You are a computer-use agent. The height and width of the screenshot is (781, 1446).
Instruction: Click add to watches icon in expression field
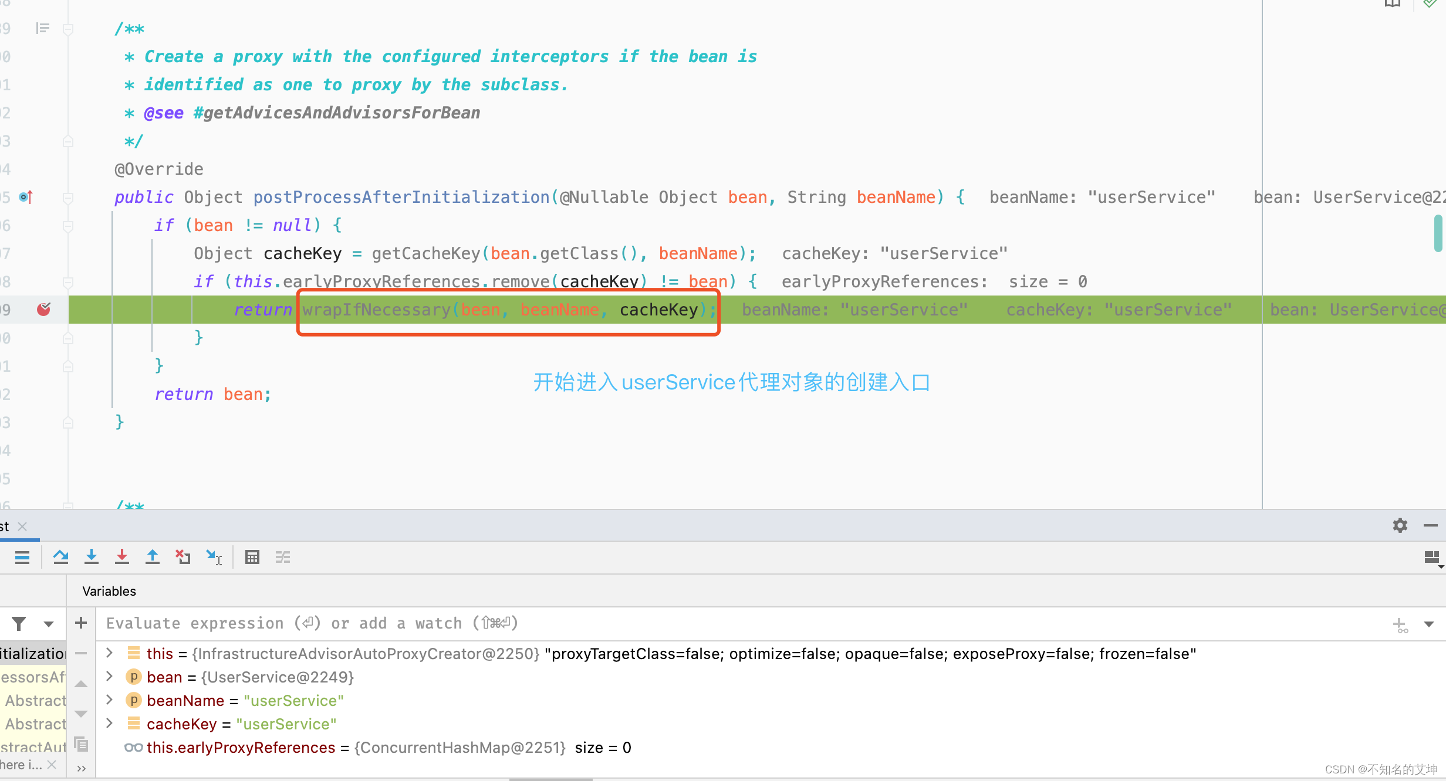(1400, 625)
